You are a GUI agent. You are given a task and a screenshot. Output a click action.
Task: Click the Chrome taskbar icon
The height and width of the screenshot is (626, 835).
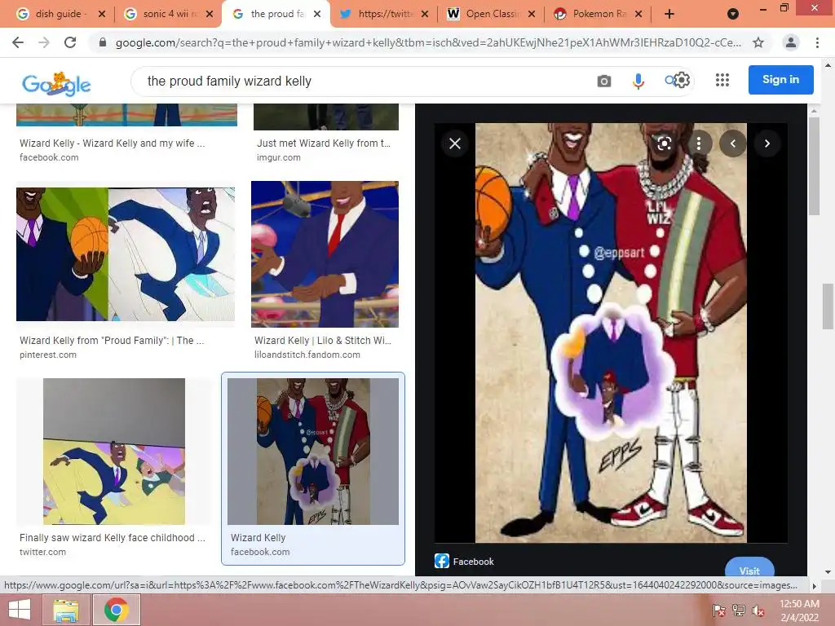(x=117, y=610)
